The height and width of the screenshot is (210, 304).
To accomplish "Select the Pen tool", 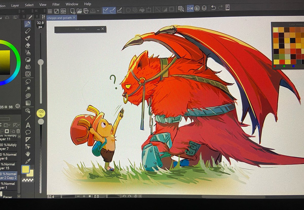I will pyautogui.click(x=27, y=24).
